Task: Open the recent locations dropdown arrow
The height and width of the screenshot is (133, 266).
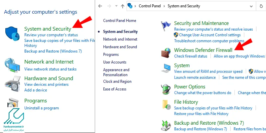Action: pyautogui.click(x=116, y=6)
